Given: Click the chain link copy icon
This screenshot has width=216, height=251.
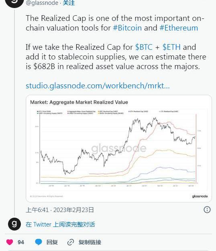Looking at the screenshot, I should pos(71,242).
